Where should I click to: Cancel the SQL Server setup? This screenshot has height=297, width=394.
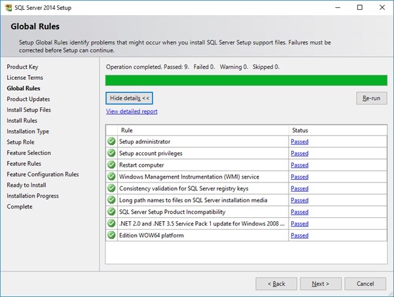365,284
